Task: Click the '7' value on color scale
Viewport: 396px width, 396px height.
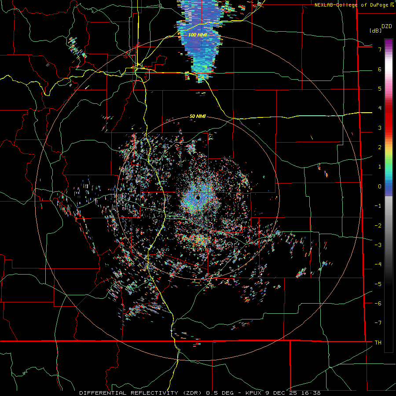Action: point(380,50)
